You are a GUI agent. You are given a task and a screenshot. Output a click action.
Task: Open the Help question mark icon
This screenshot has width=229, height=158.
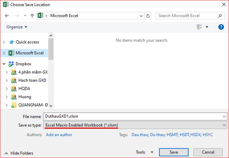point(221,27)
